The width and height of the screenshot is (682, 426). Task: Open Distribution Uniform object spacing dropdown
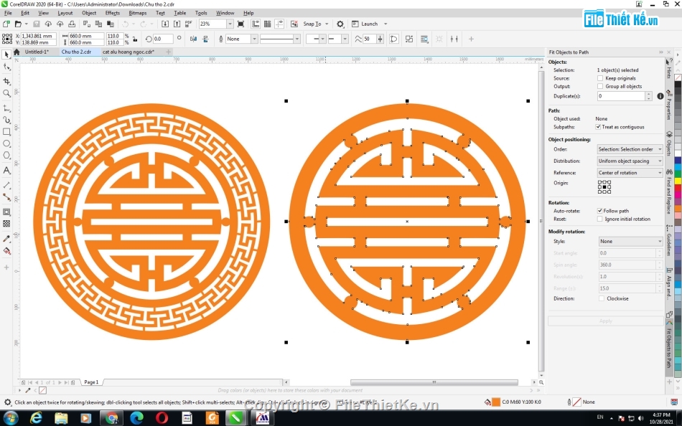(630, 161)
